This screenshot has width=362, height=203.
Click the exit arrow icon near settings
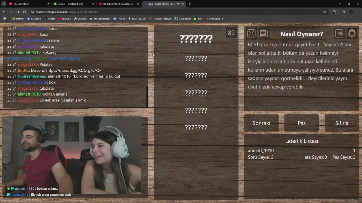coord(339,34)
